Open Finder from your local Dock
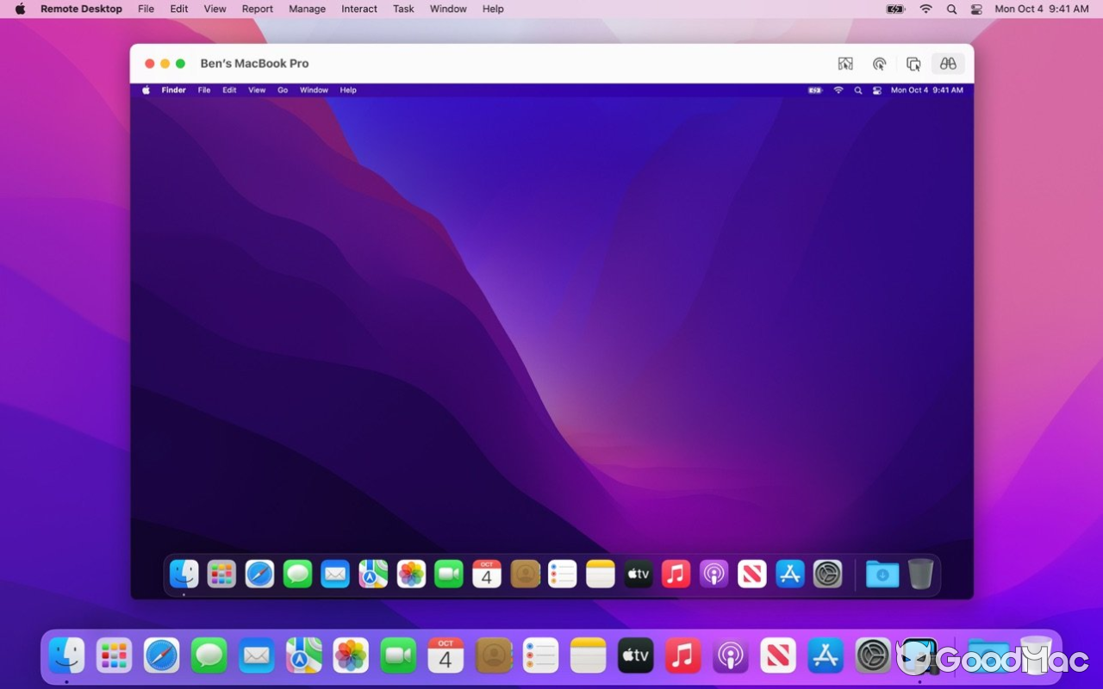This screenshot has height=689, width=1103. click(66, 655)
